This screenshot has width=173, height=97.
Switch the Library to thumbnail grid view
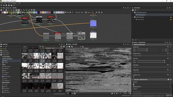tap(64, 47)
